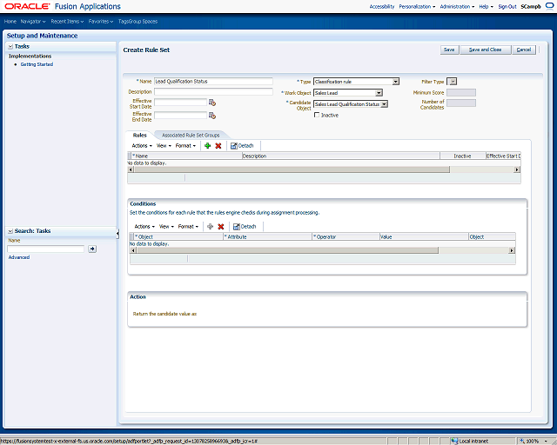Click the Advanced search link
This screenshot has width=557, height=445.
click(x=19, y=257)
